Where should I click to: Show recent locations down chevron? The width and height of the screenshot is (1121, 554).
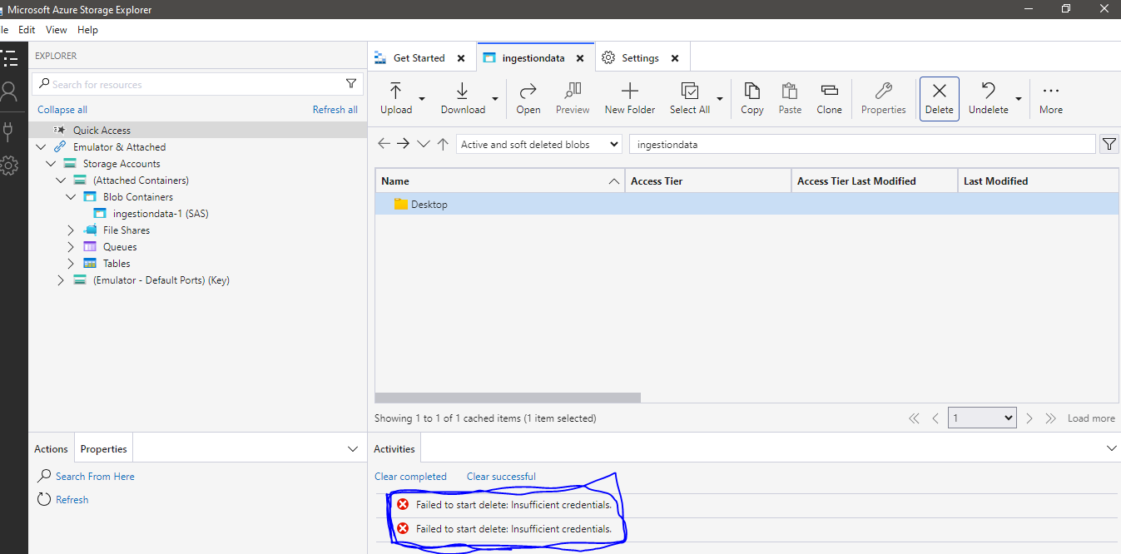tap(423, 144)
